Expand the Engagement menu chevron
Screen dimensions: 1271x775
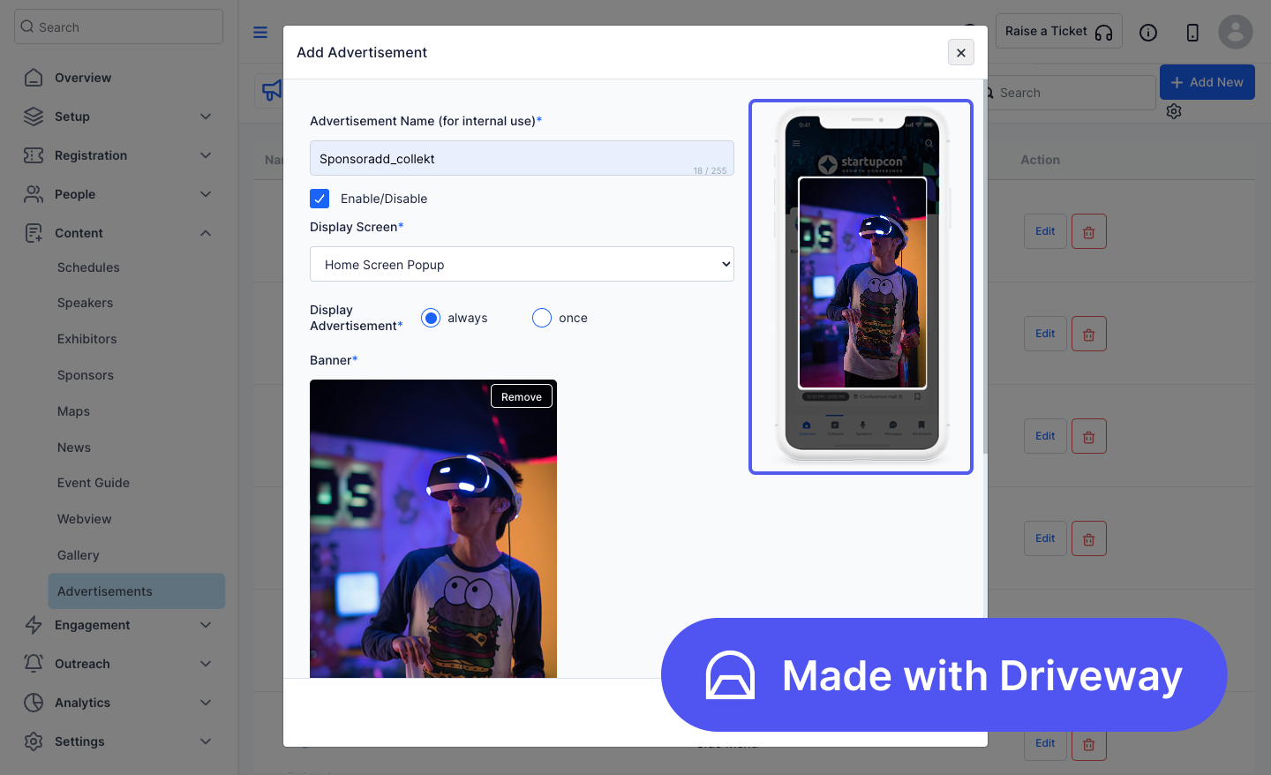206,625
